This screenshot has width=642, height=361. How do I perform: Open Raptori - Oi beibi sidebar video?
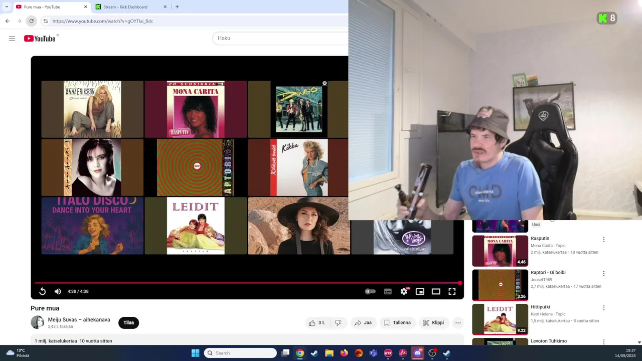click(x=548, y=273)
